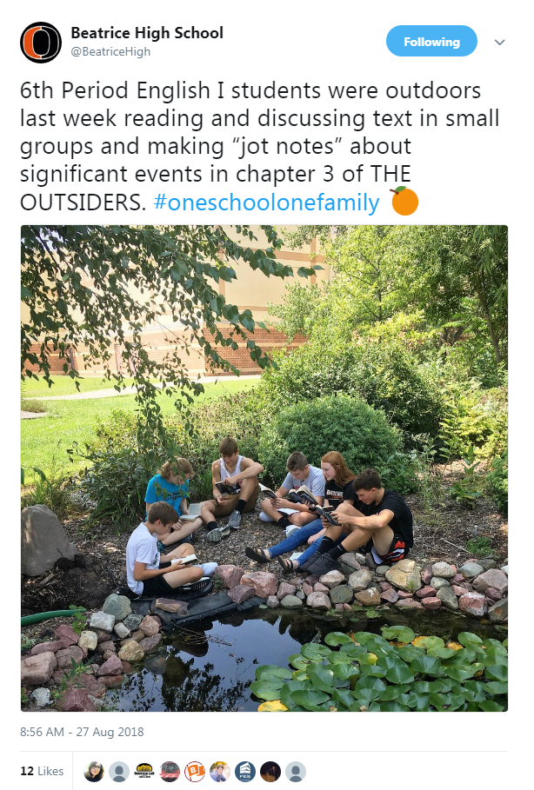Open the dark photo liker avatar
This screenshot has width=534, height=790.
pos(270,772)
